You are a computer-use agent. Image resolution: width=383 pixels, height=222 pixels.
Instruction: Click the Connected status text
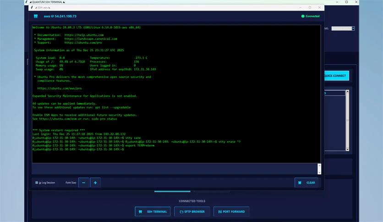[x=312, y=16]
